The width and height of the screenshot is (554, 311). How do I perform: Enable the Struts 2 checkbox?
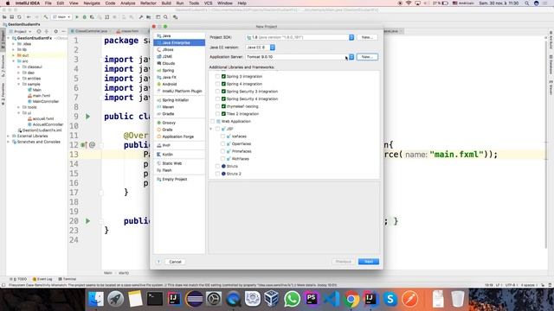[217, 174]
